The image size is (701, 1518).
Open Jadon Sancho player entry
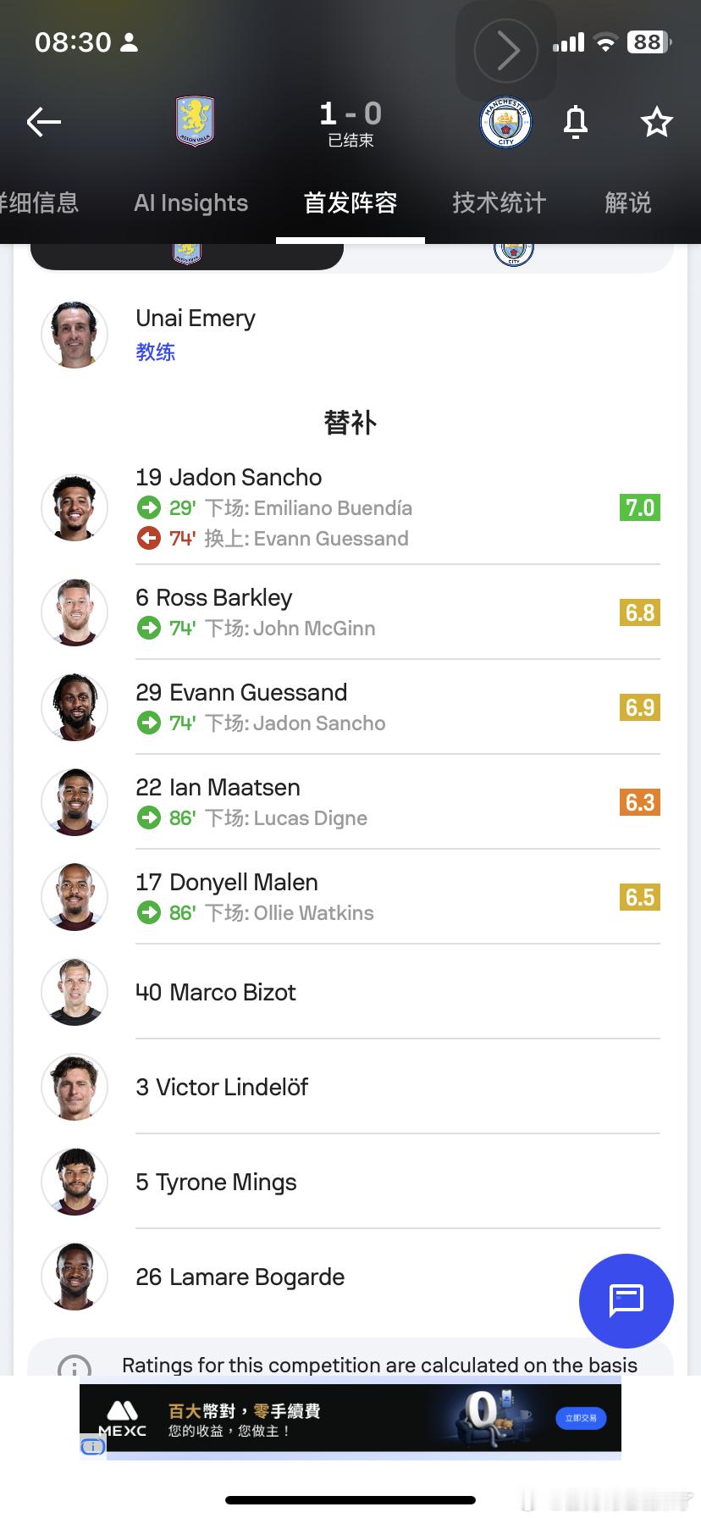pyautogui.click(x=229, y=478)
